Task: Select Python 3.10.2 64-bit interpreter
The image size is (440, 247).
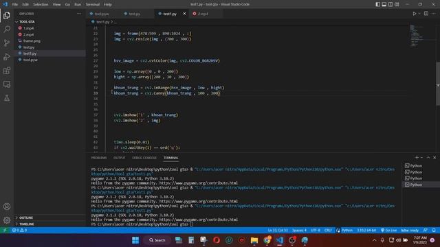Action: click(x=366, y=231)
